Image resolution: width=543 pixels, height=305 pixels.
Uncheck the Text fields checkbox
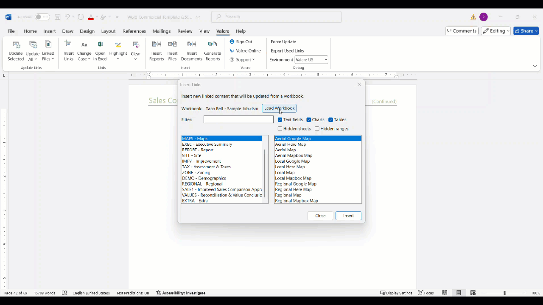click(280, 120)
